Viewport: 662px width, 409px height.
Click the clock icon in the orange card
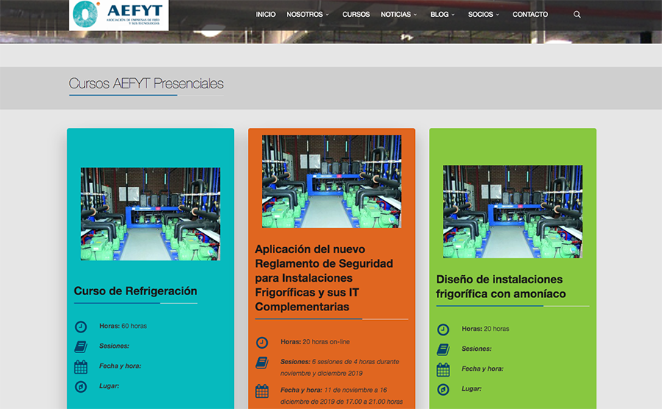pos(262,342)
